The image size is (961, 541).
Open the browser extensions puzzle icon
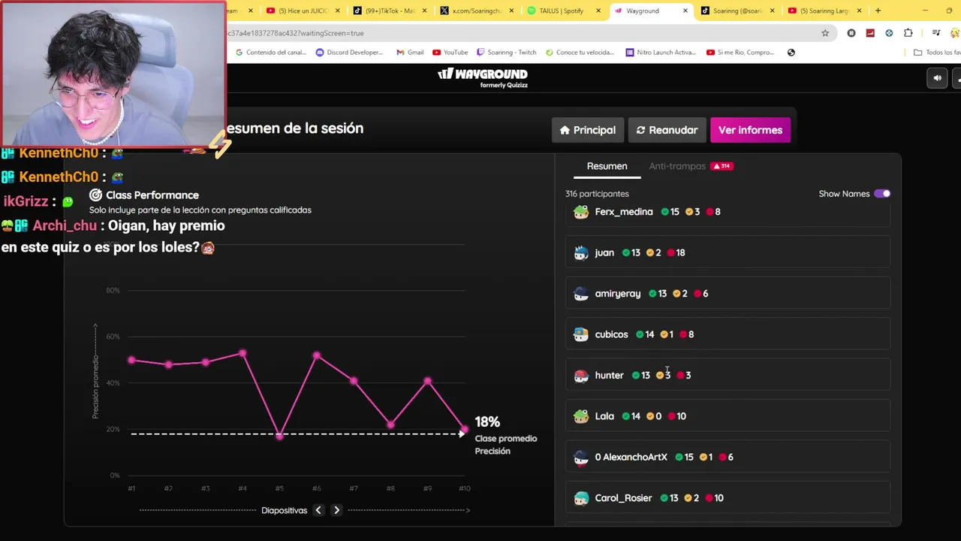point(908,33)
